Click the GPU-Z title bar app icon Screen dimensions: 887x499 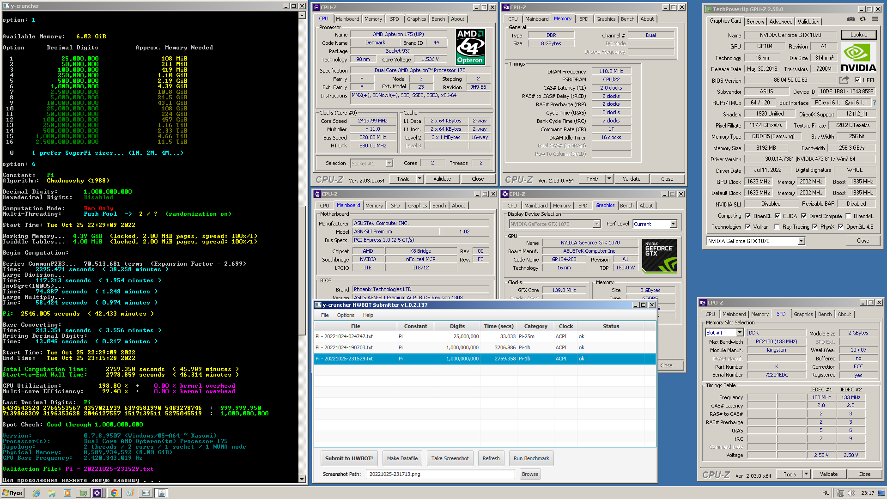coord(708,9)
